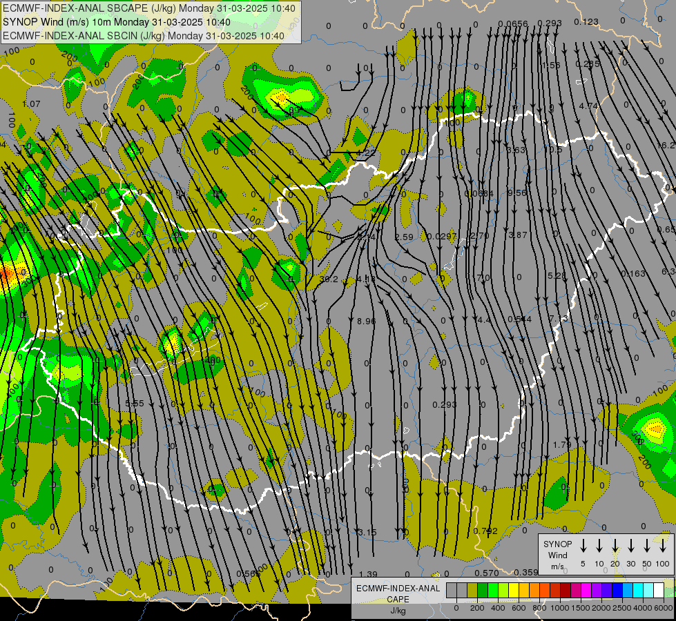Pick the bright cyan swatch in CAPE color bar
676x621 pixels.
[x=637, y=590]
